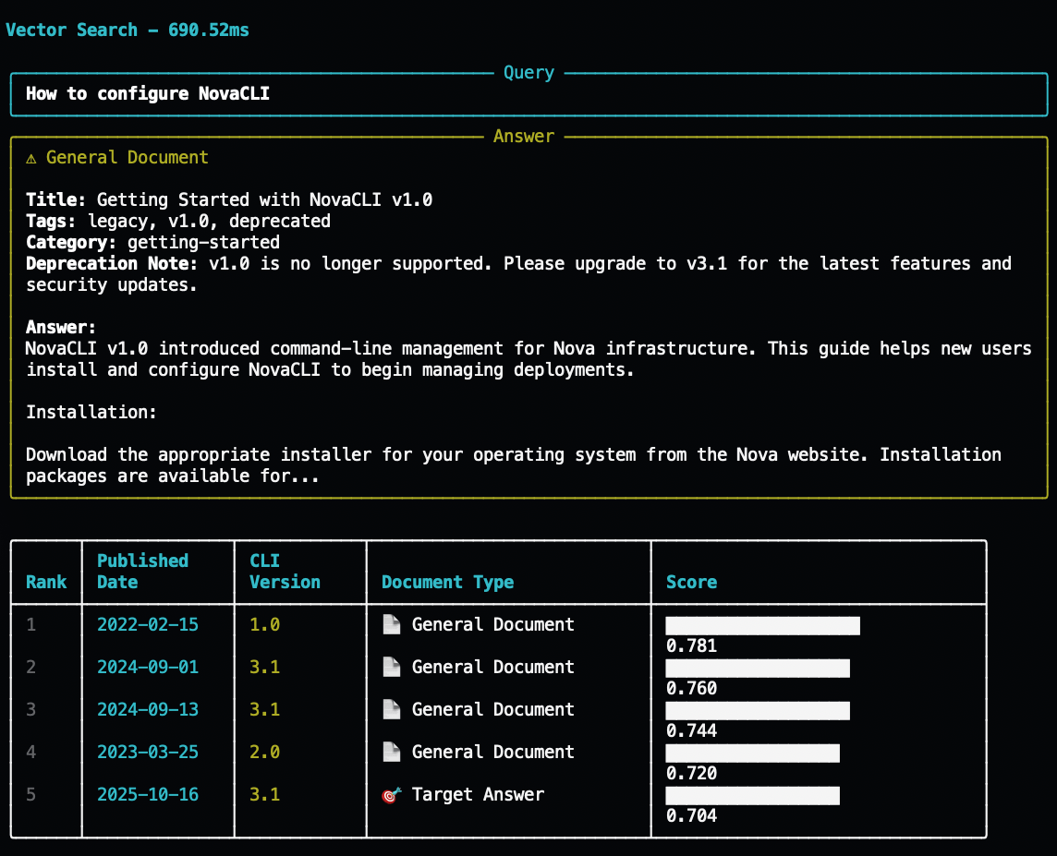This screenshot has height=856, width=1057.
Task: Click the document icon in the rank 1 row
Action: click(392, 625)
